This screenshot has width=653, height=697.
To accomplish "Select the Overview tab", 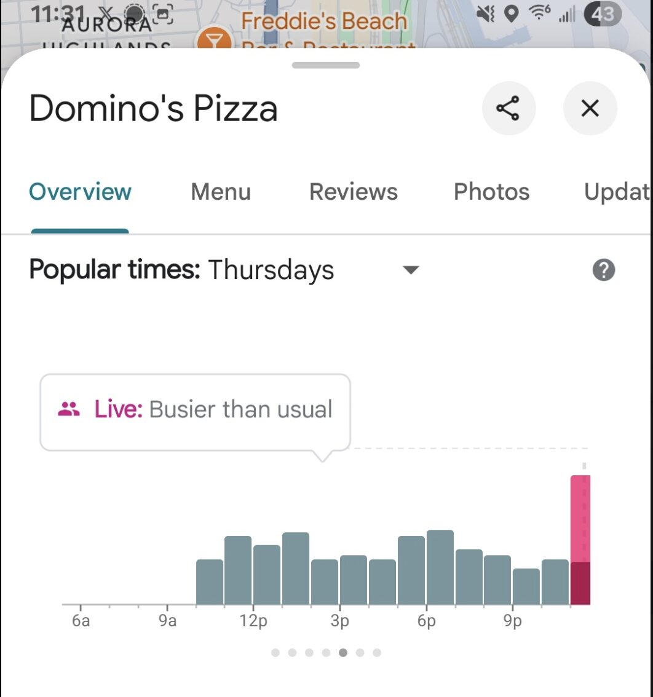I will tap(80, 192).
